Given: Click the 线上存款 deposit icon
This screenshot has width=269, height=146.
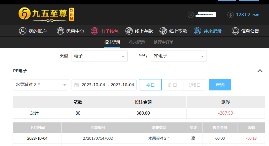Looking at the screenshot, I should [x=129, y=31].
